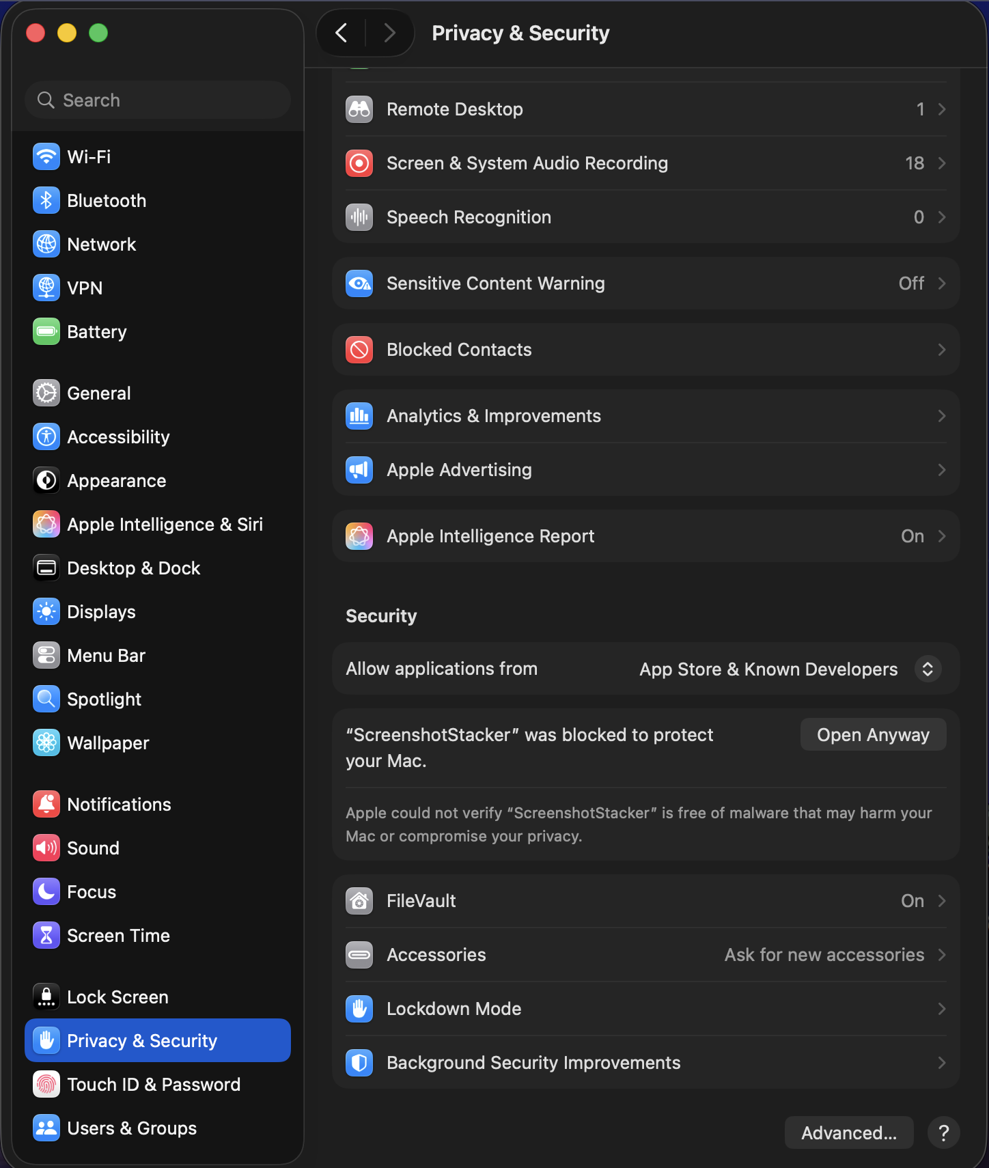Select Desktop & Dock icon
989x1168 pixels.
[46, 568]
